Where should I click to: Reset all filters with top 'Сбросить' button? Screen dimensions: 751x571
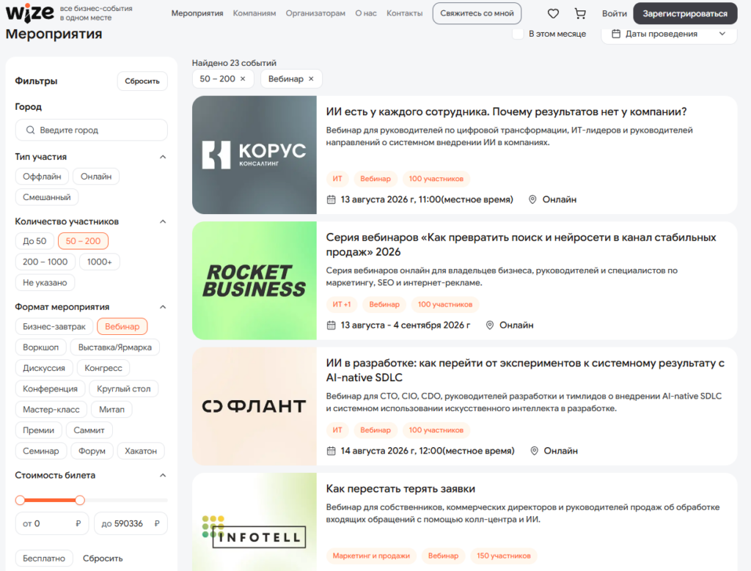[x=142, y=81]
